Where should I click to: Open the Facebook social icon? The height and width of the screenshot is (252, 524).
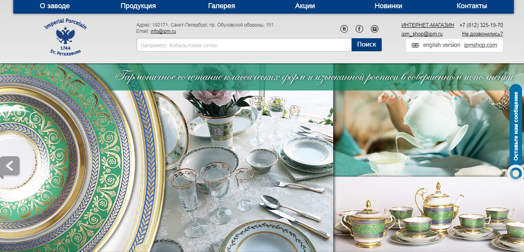359,29
